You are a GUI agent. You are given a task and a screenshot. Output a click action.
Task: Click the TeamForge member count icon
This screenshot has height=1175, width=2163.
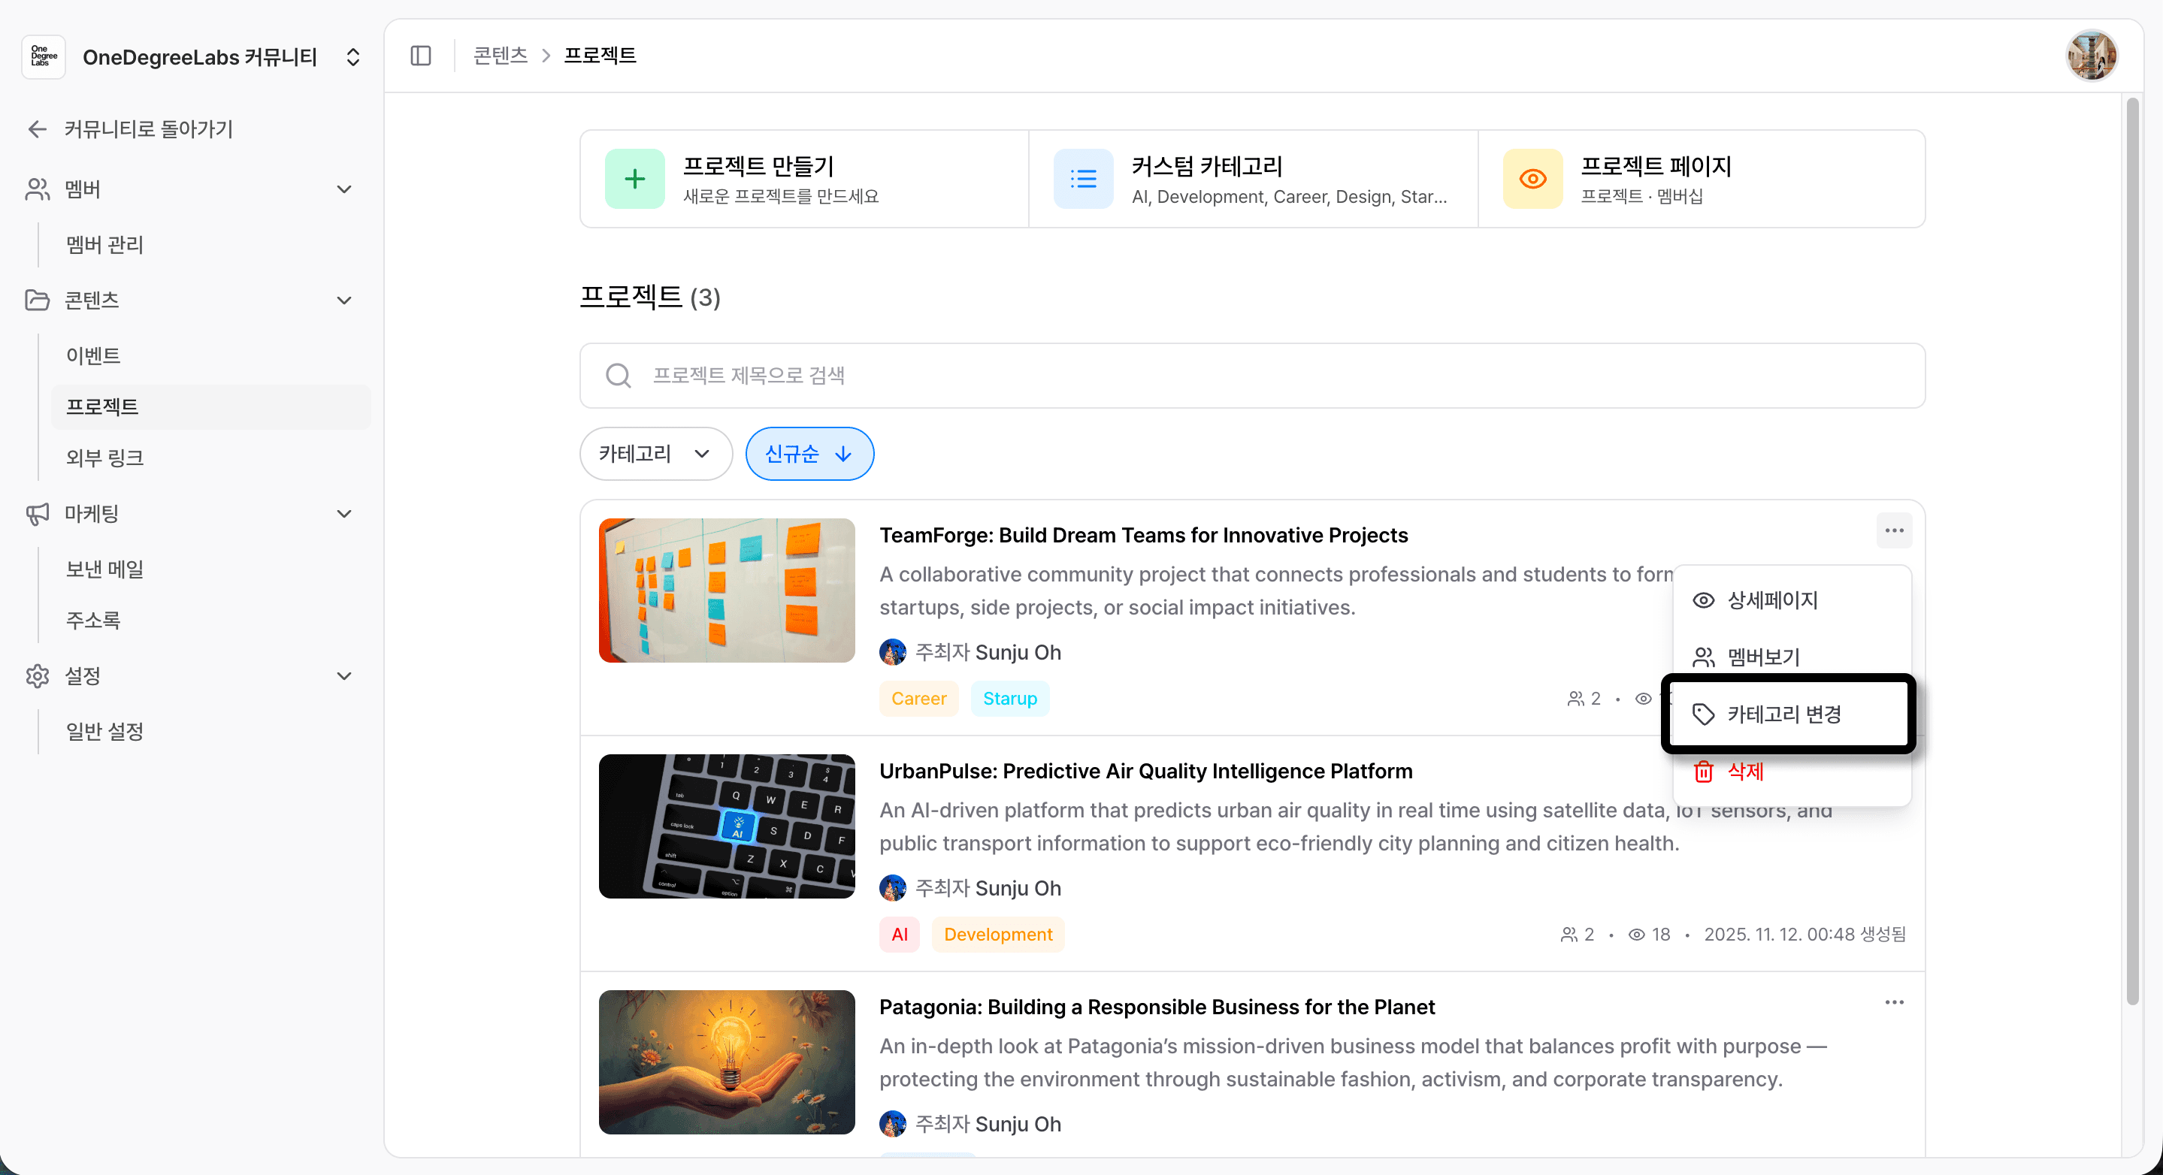click(1575, 698)
